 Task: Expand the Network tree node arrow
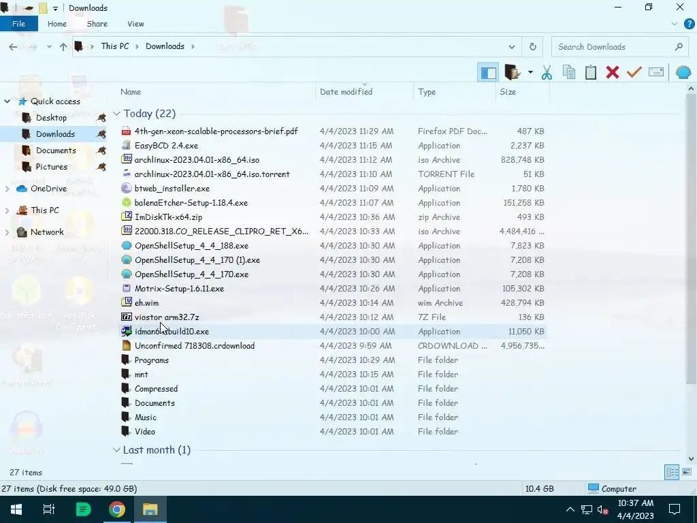[x=7, y=232]
